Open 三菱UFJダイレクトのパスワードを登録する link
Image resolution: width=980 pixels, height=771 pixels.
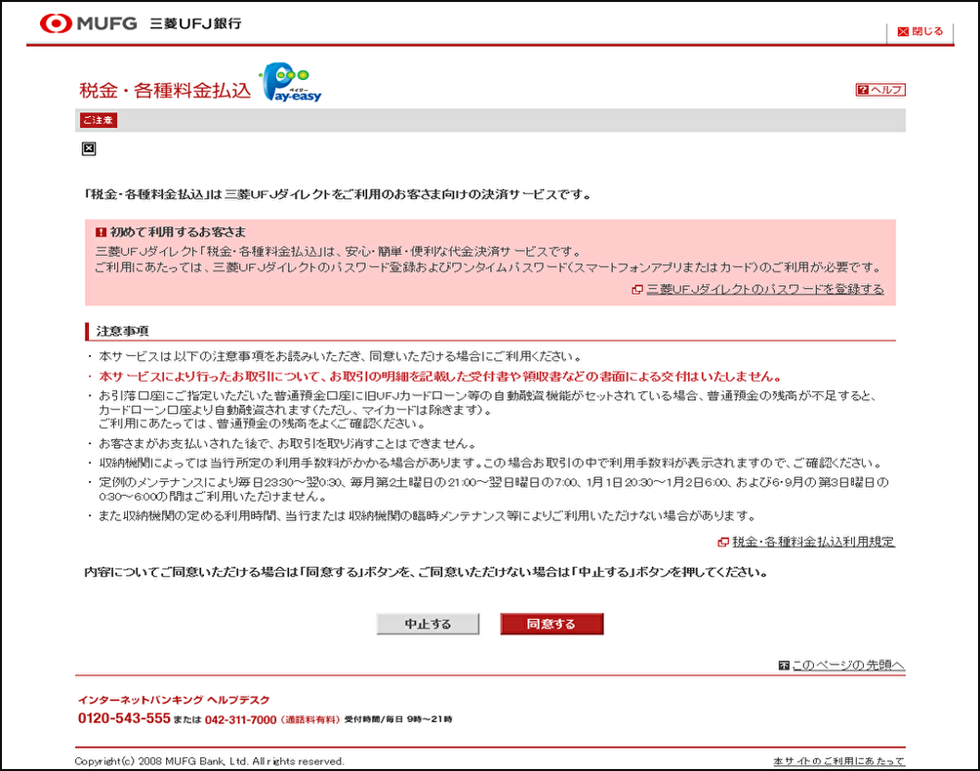click(765, 289)
